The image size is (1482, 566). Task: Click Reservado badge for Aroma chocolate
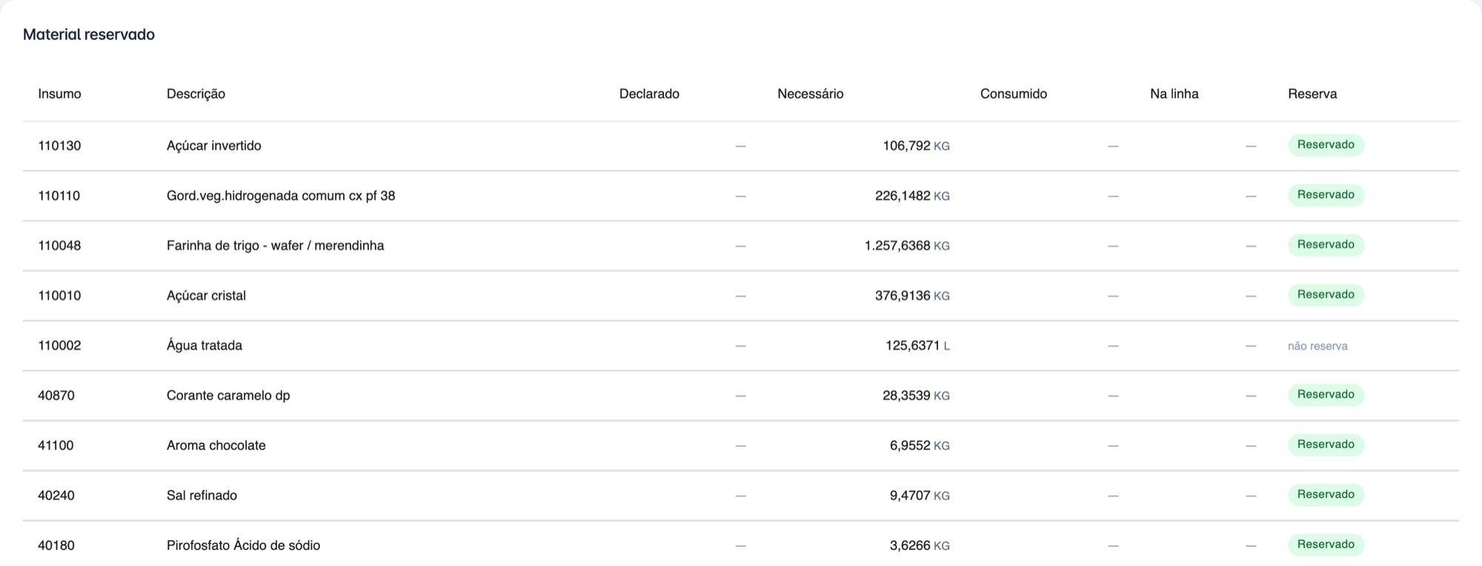[x=1326, y=445]
